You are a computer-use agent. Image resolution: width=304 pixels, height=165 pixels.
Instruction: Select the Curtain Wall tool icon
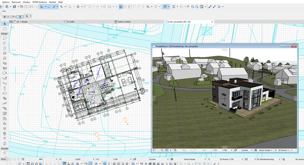(5, 68)
